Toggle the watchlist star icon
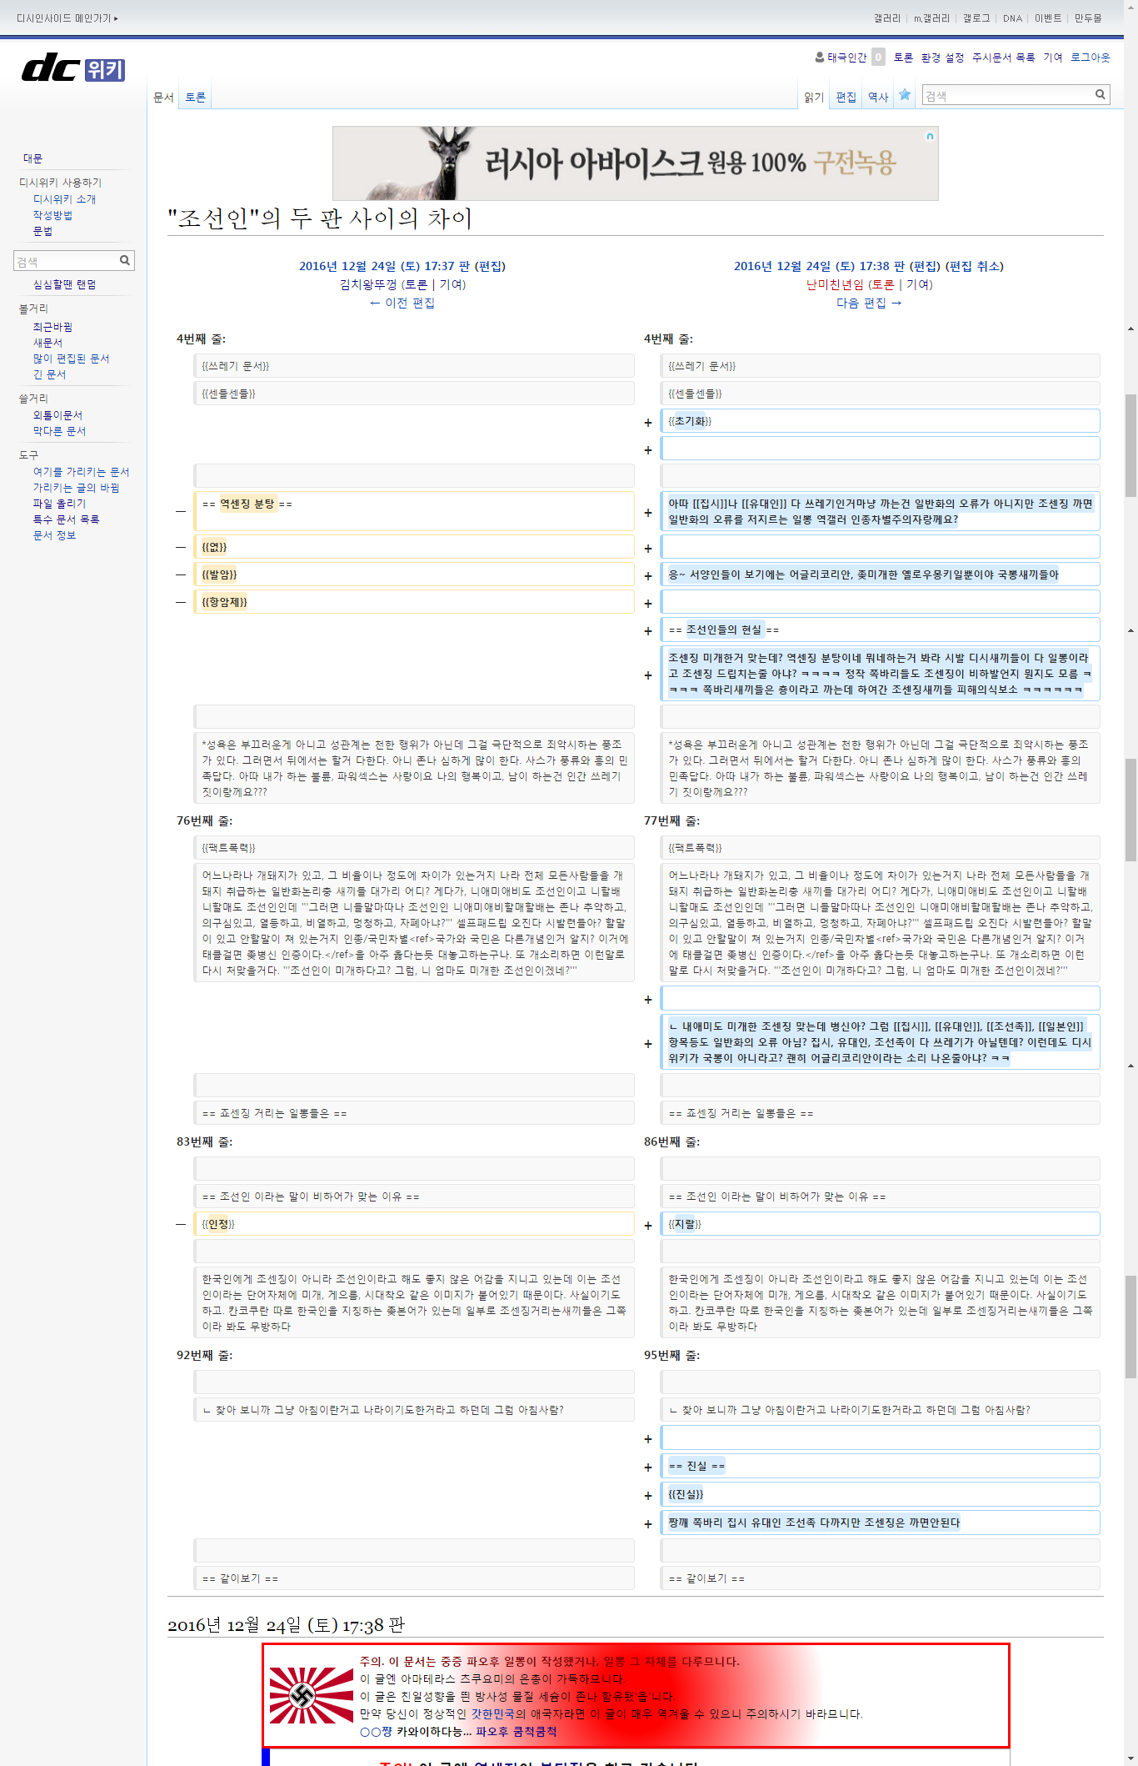 904,95
